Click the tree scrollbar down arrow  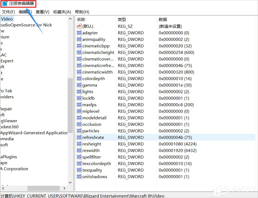70,182
